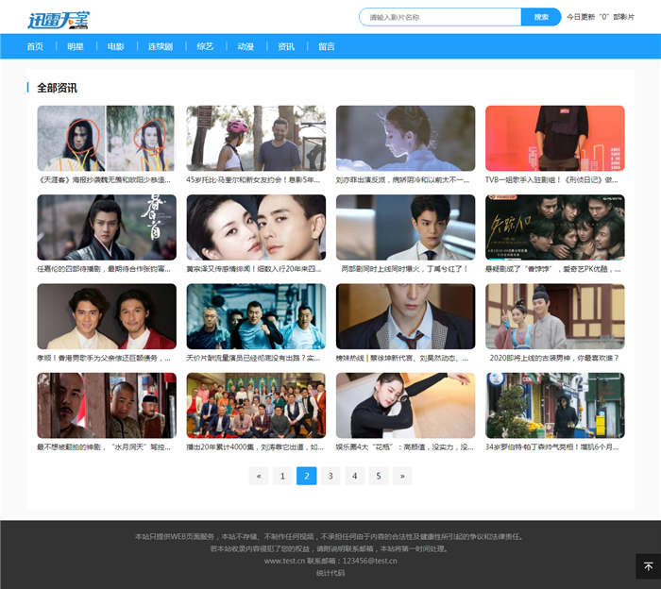Go to the next page with » arrow
This screenshot has width=661, height=589.
click(403, 477)
